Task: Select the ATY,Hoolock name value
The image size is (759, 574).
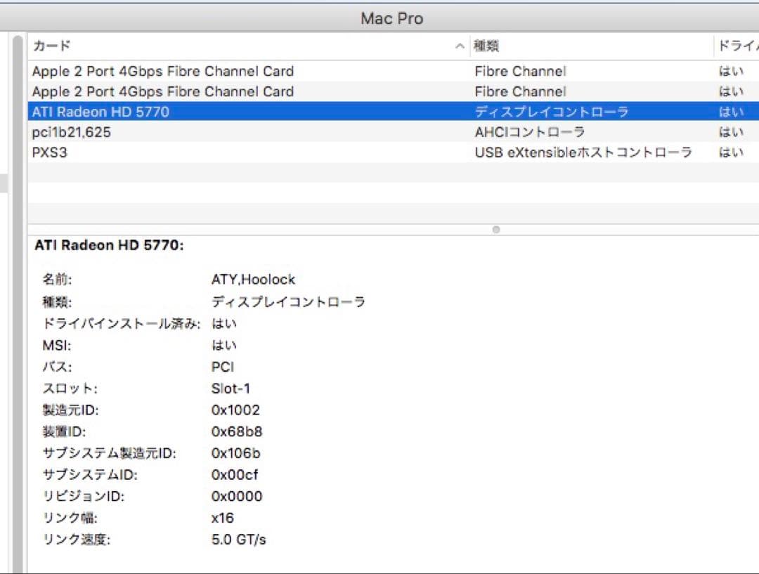Action: coord(254,279)
